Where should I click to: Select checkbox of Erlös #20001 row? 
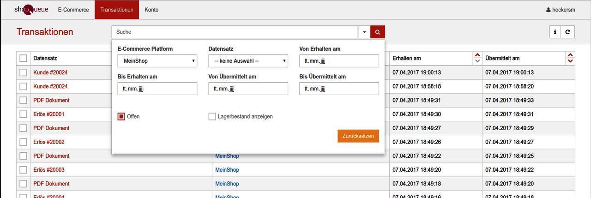pyautogui.click(x=23, y=114)
